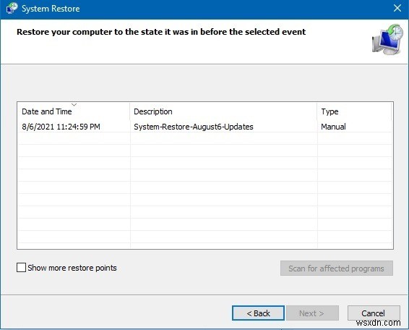The width and height of the screenshot is (409, 330).
Task: Click the Description column header
Action: (223, 111)
